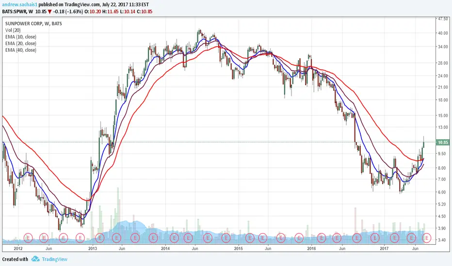Screen dimensions: 452x266
Task: Open the andrew.sachais1 profile link
Action: pos(19,5)
